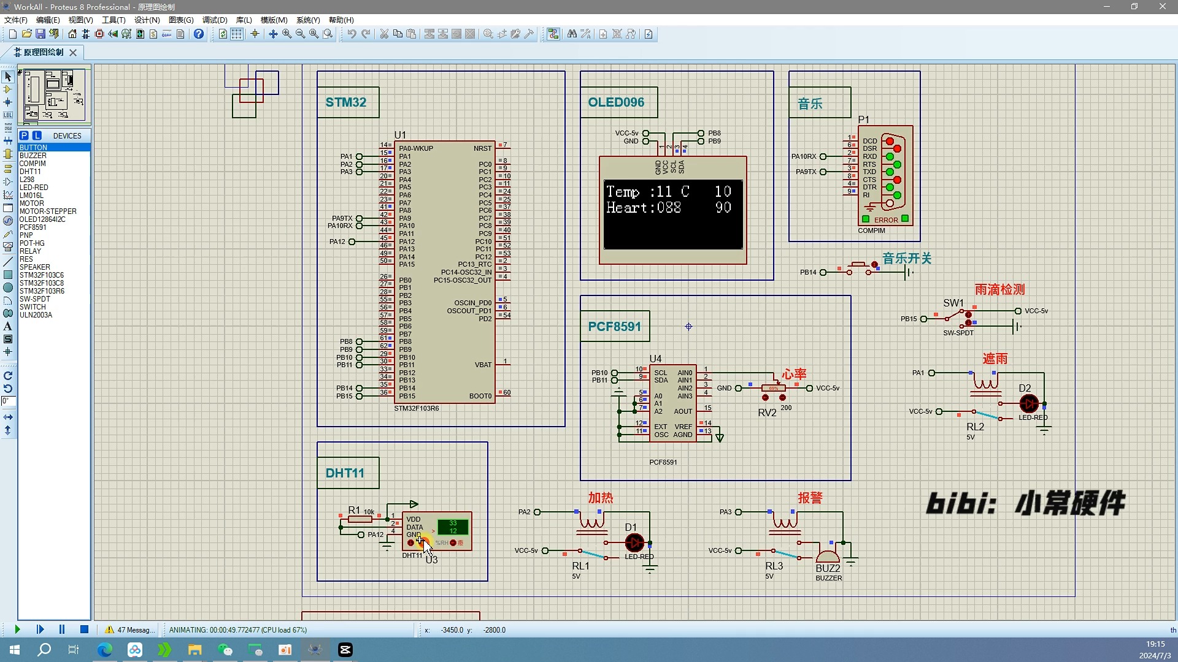Open the 工具(T) tools menu
The width and height of the screenshot is (1178, 662).
pyautogui.click(x=114, y=20)
